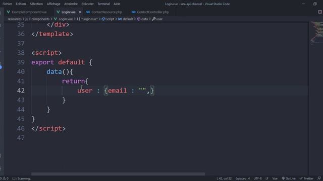Click line number 39 in gutter
The height and width of the screenshot is (181, 323).
click(x=21, y=62)
